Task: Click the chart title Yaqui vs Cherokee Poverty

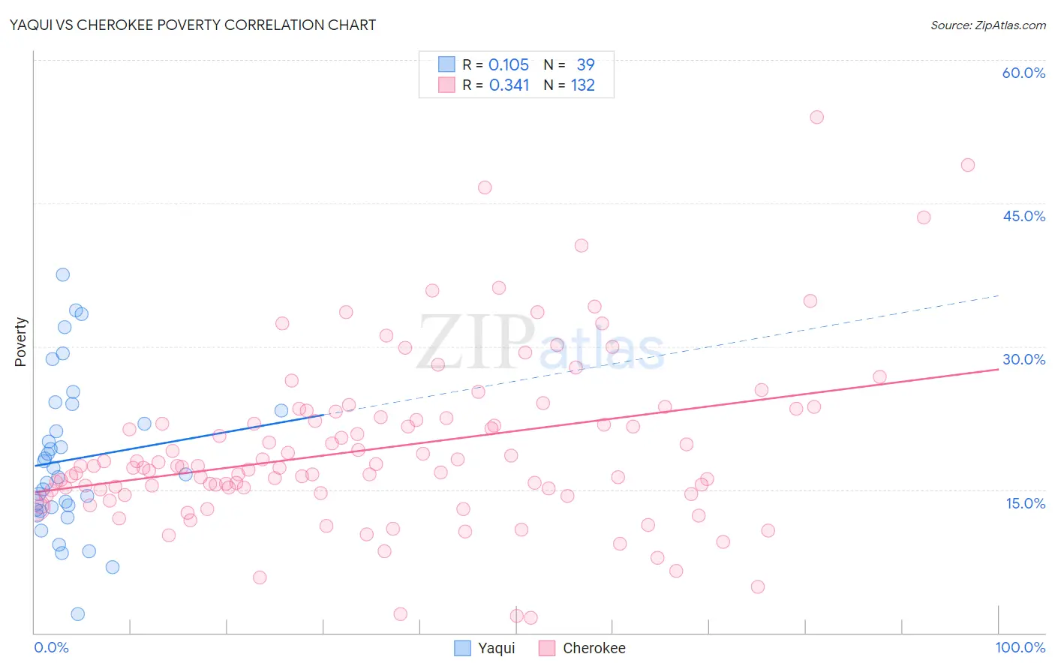Action: pyautogui.click(x=193, y=25)
